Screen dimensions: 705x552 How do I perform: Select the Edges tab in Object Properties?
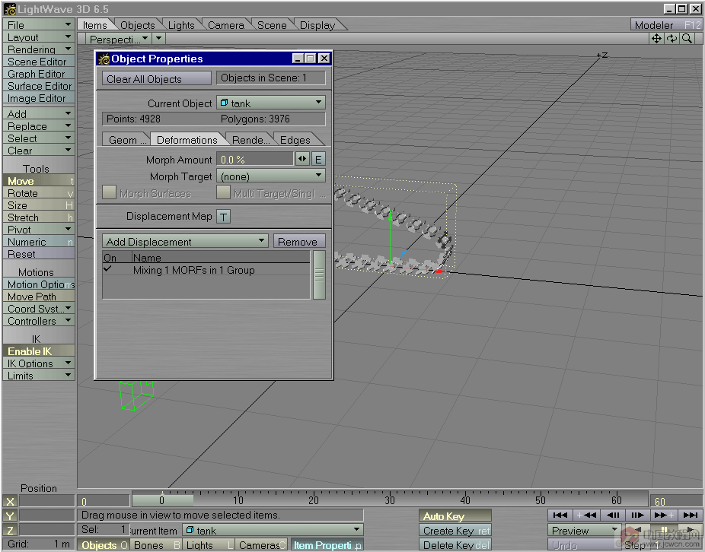(295, 140)
